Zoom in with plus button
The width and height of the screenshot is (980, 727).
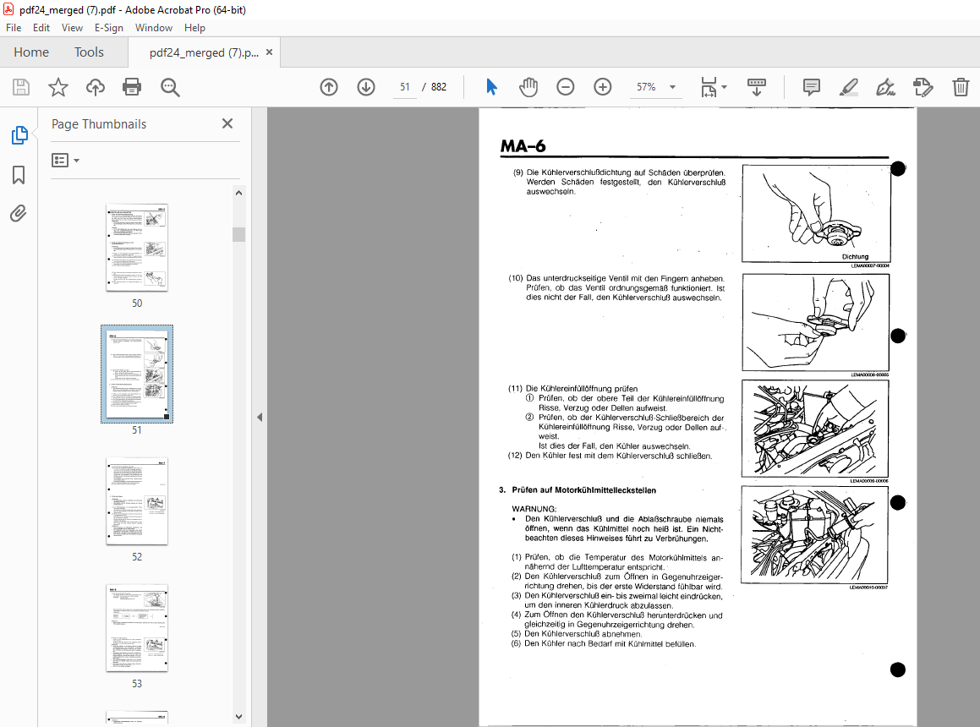point(603,87)
